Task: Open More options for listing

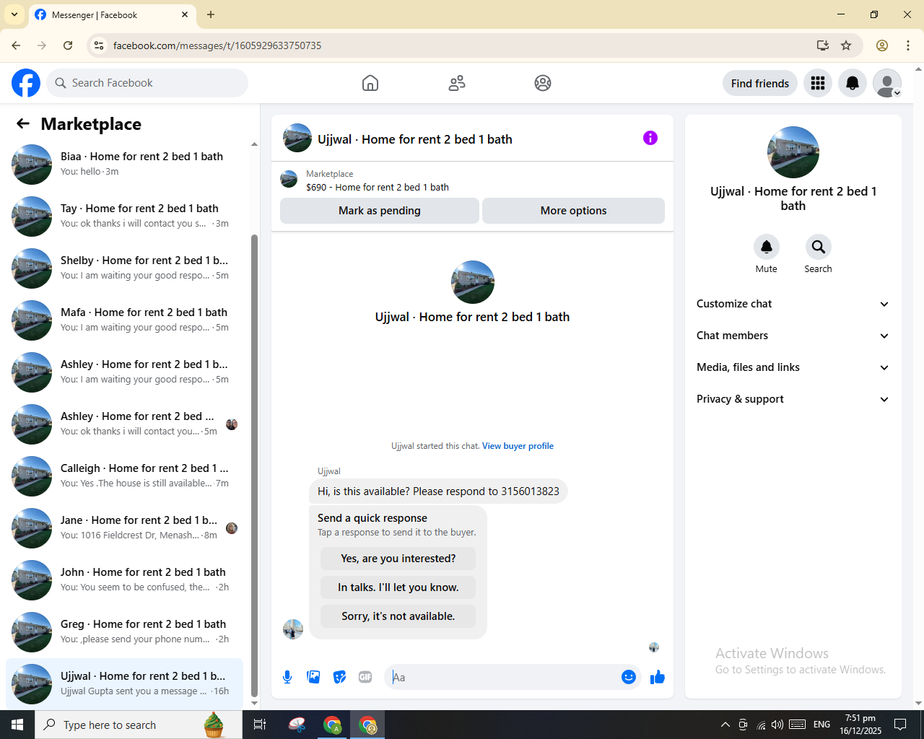Action: pyautogui.click(x=573, y=211)
